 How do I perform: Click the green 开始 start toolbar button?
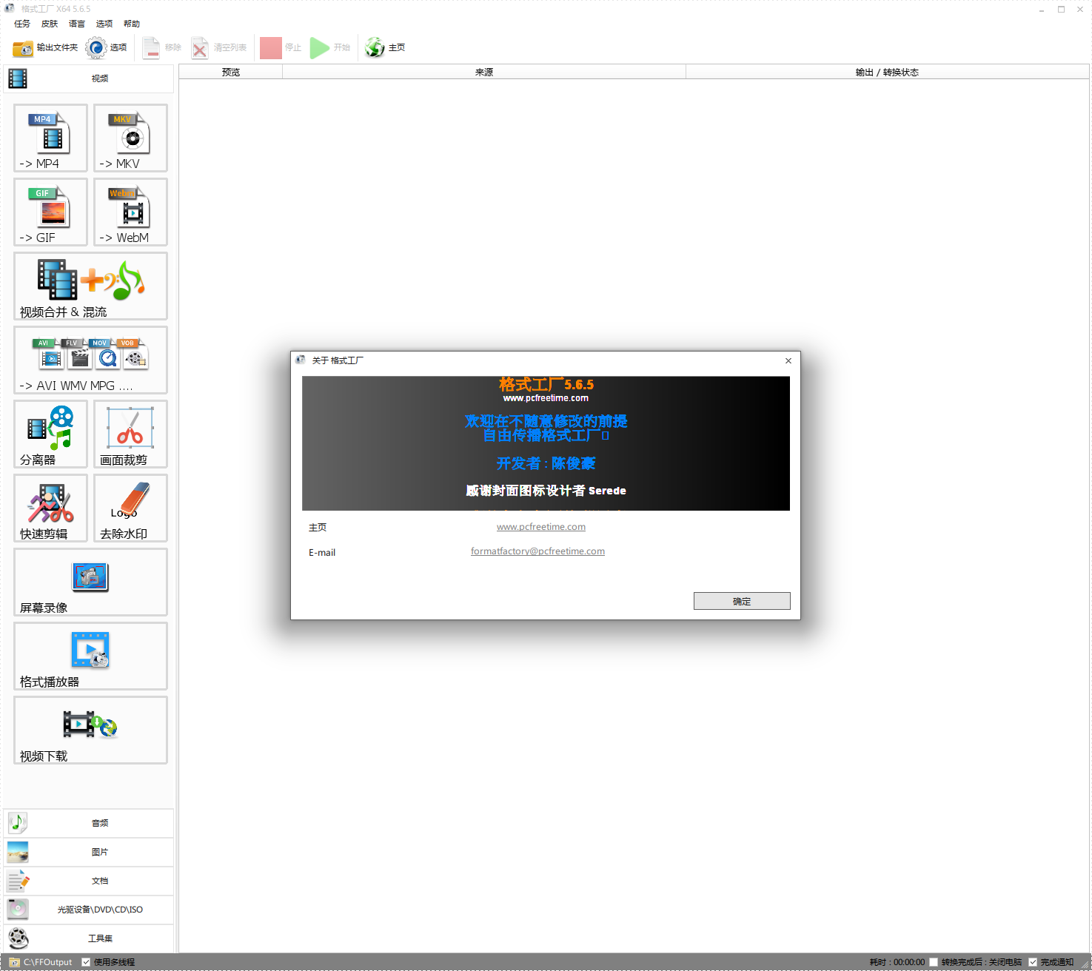tap(320, 48)
